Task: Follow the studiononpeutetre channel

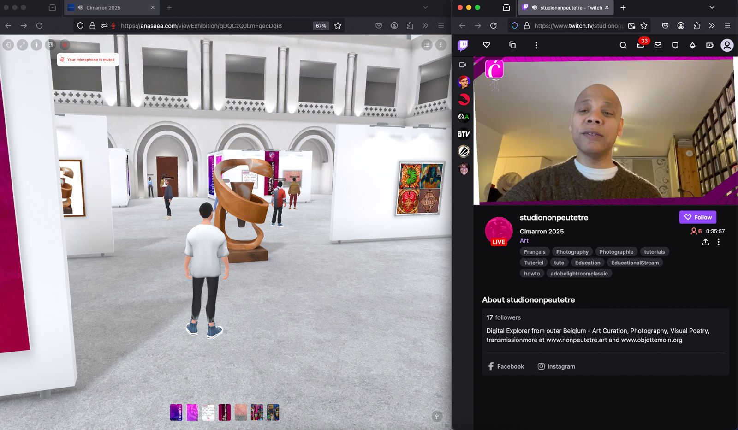Action: [697, 217]
